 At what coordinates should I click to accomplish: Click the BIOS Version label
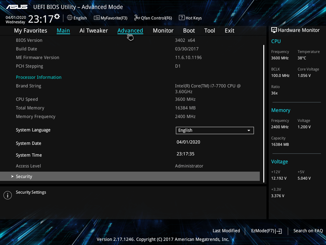click(29, 41)
